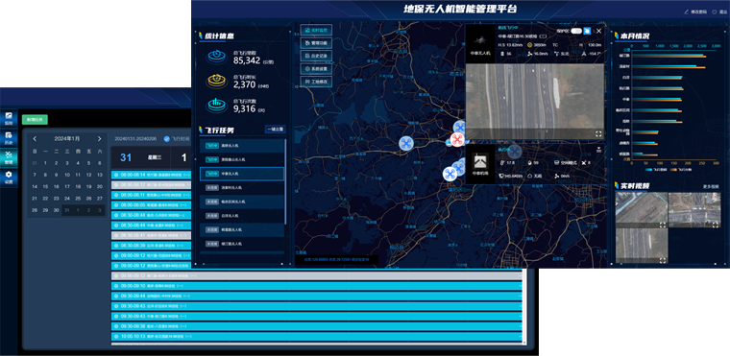Toggle the 飞行时间 checkbox

coord(167,139)
